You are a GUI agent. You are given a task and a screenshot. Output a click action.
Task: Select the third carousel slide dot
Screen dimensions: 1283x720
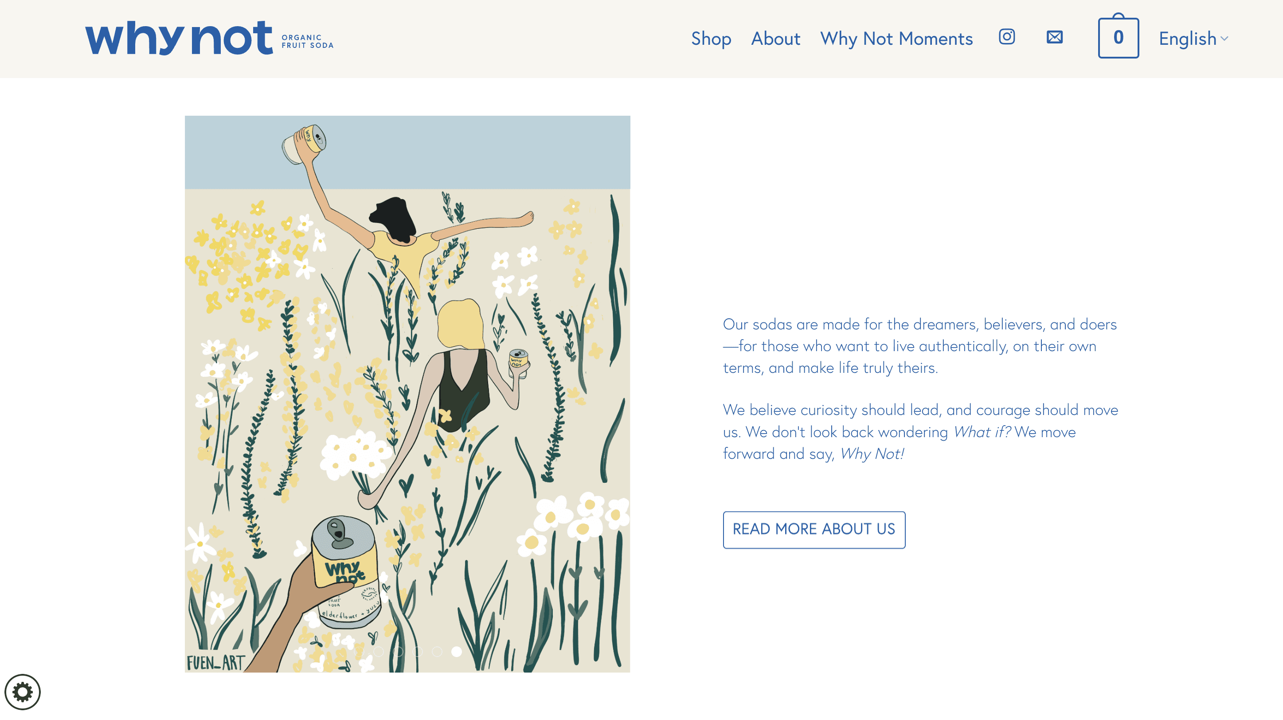[398, 652]
